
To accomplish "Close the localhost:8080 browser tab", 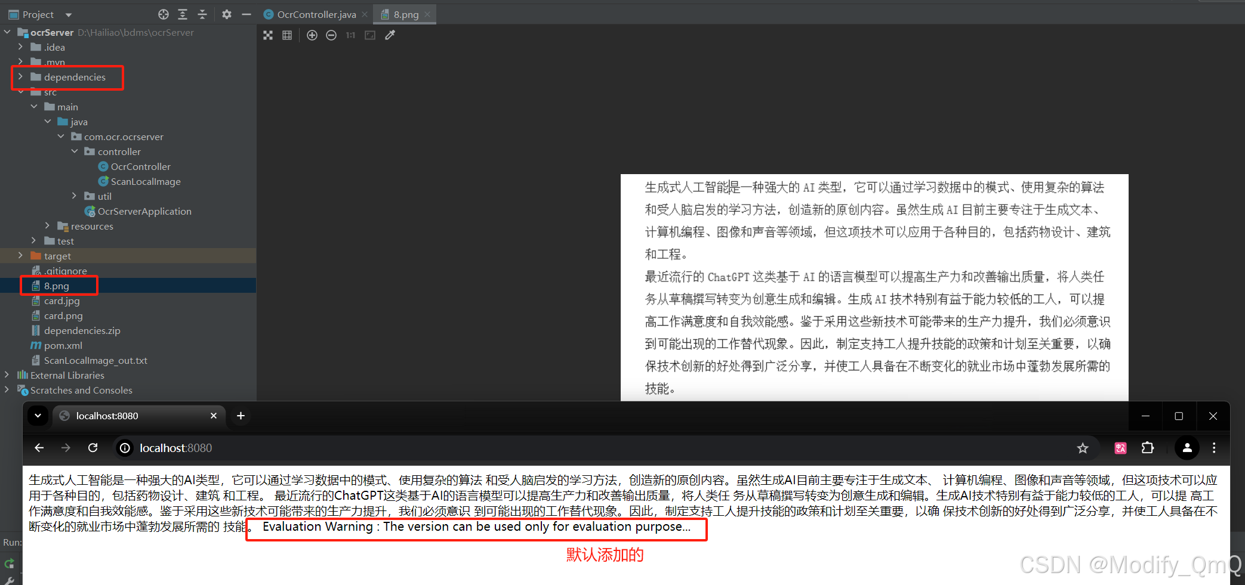I will (214, 416).
